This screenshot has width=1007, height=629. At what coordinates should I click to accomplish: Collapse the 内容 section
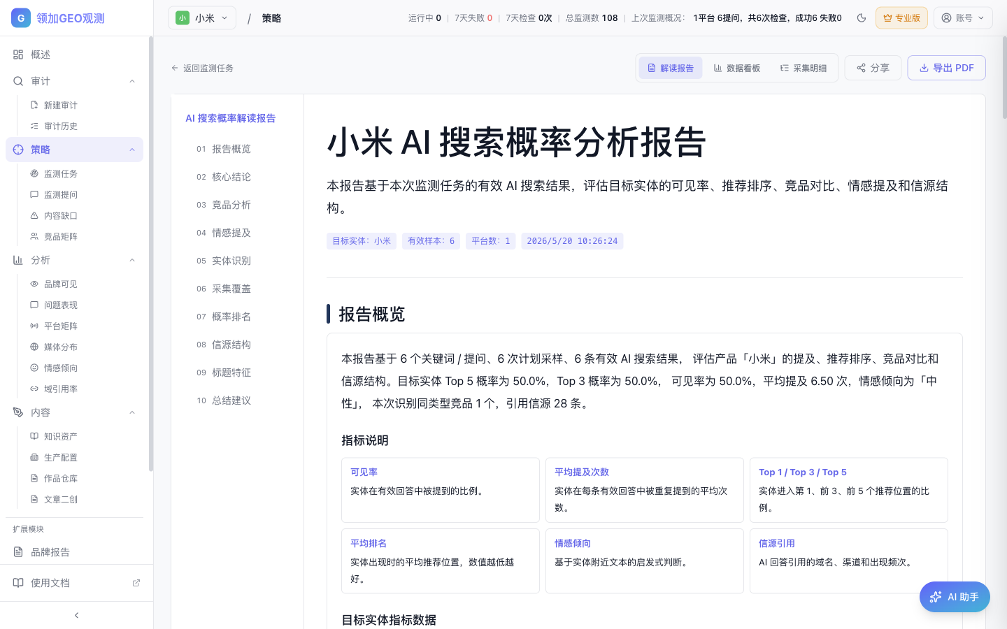pyautogui.click(x=132, y=412)
